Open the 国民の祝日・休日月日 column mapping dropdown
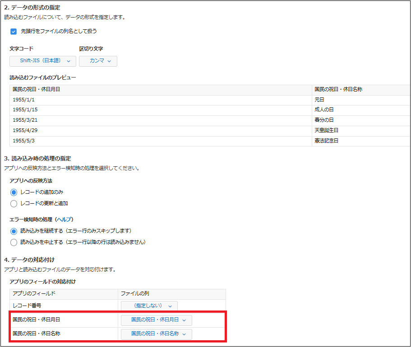This screenshot has width=411, height=347. (x=156, y=320)
